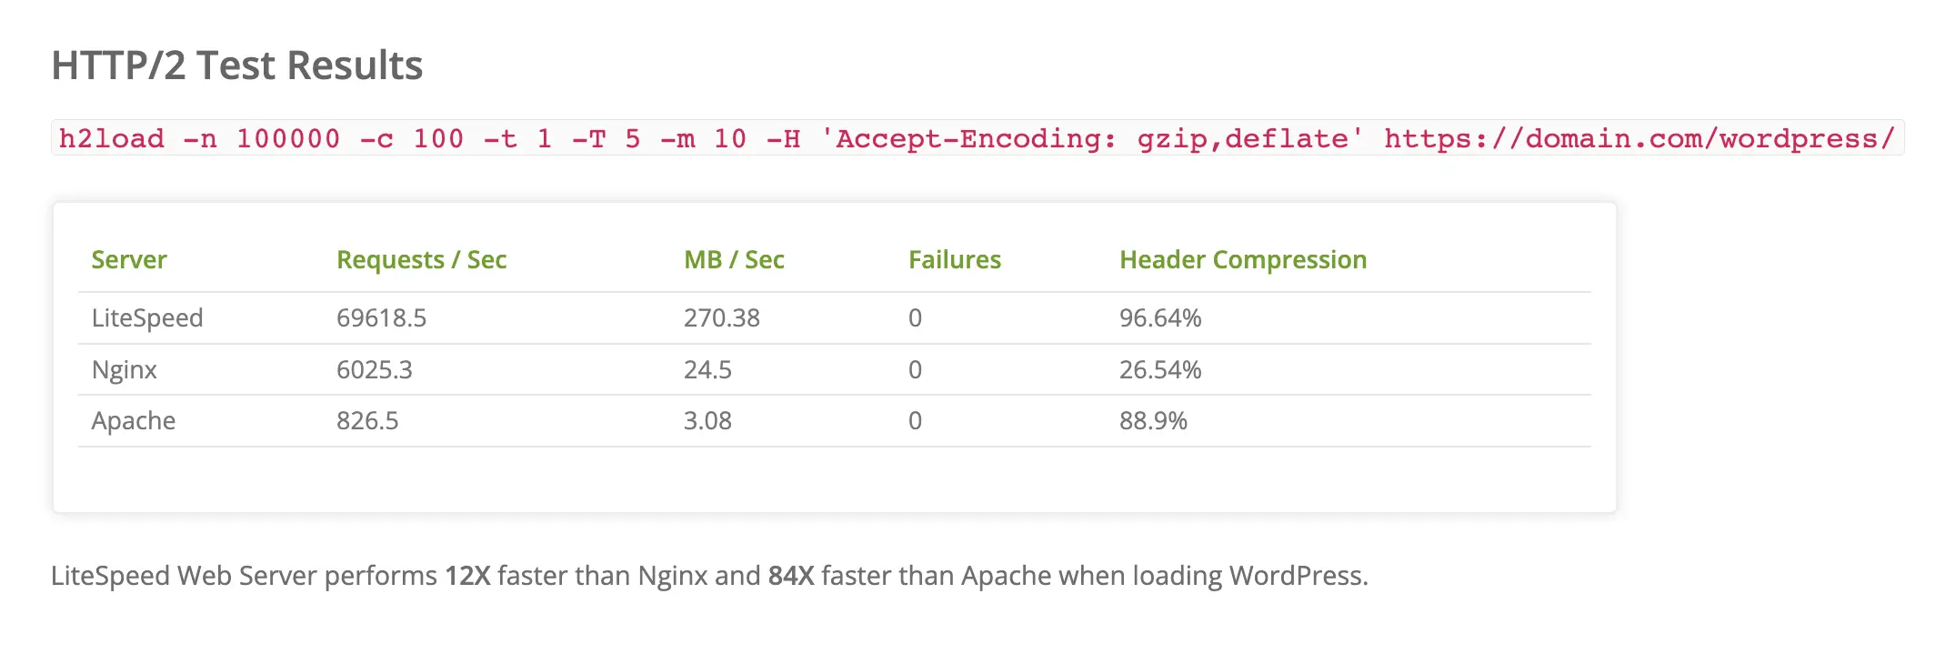The height and width of the screenshot is (664, 1955).
Task: Click the 270.38 MB/Sec value
Action: coord(722,318)
